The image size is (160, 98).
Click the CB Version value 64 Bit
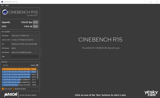tap(25, 48)
